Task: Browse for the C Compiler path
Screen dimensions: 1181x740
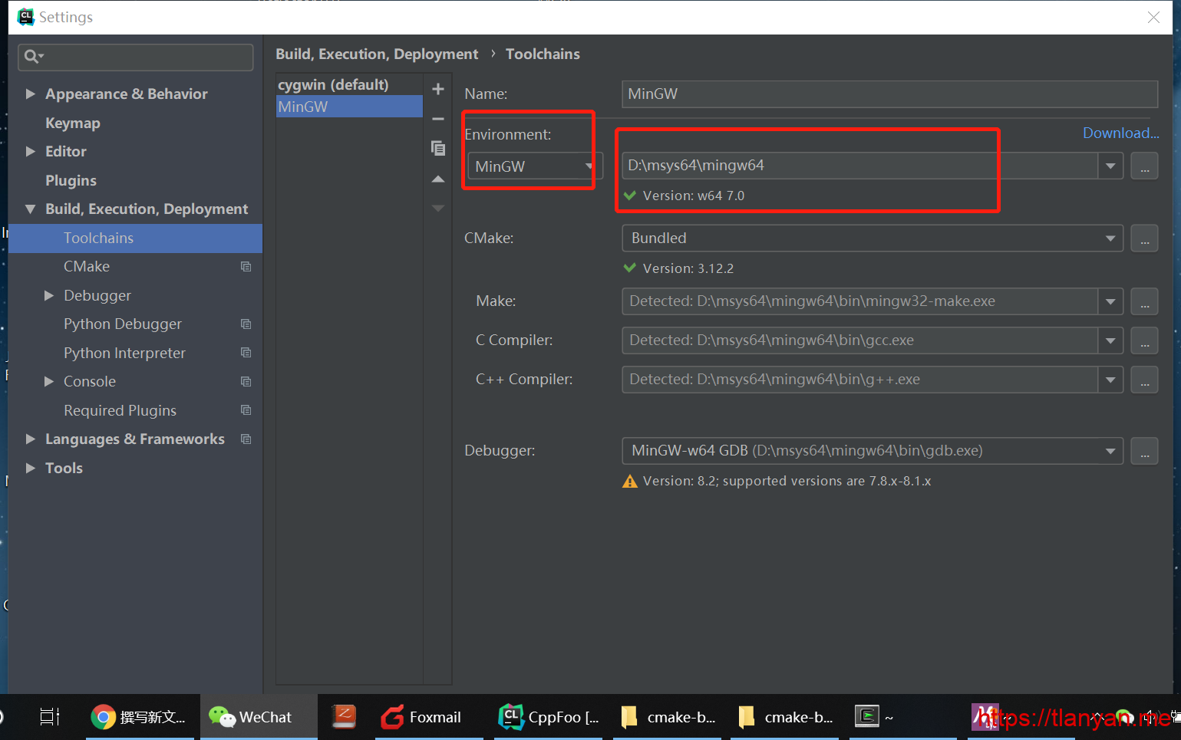Action: tap(1144, 340)
